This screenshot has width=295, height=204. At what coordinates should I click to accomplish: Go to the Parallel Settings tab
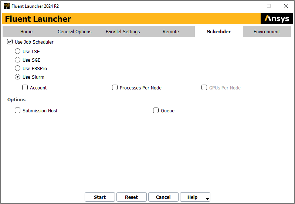pyautogui.click(x=123, y=31)
